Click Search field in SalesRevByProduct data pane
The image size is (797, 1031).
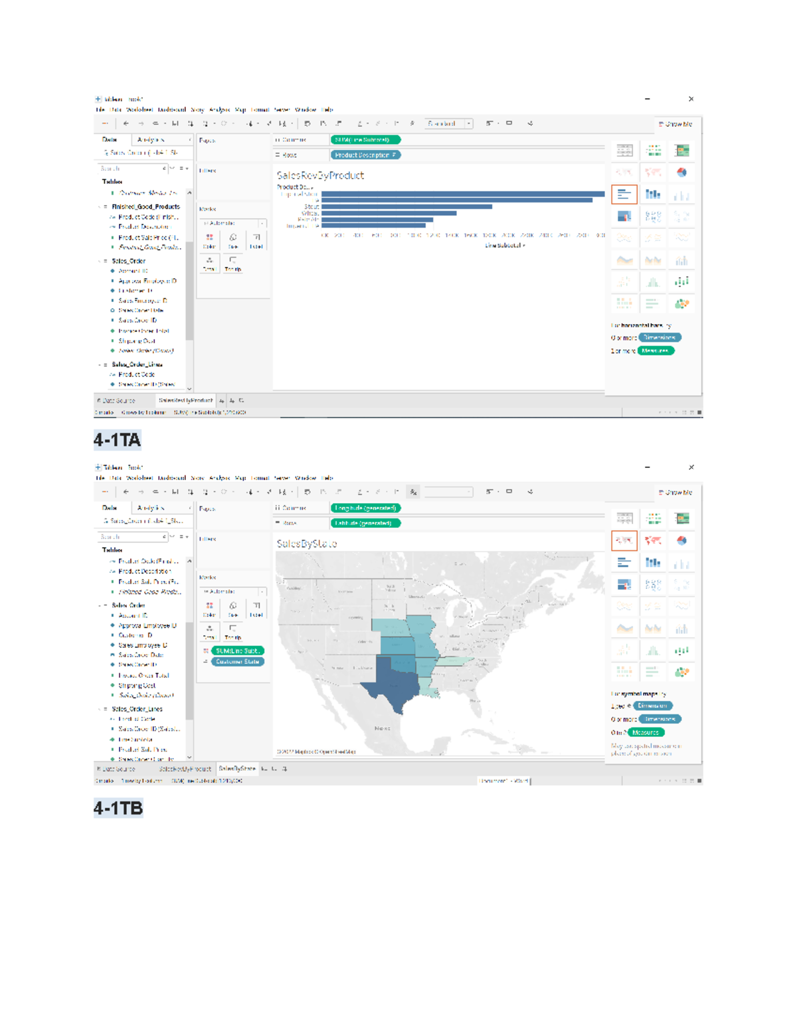coord(133,169)
